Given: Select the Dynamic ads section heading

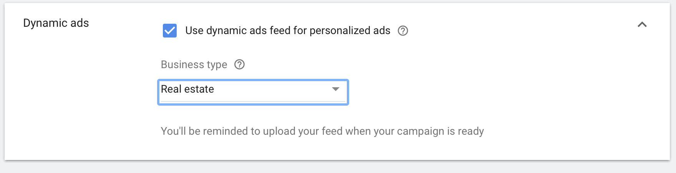Looking at the screenshot, I should pos(56,23).
